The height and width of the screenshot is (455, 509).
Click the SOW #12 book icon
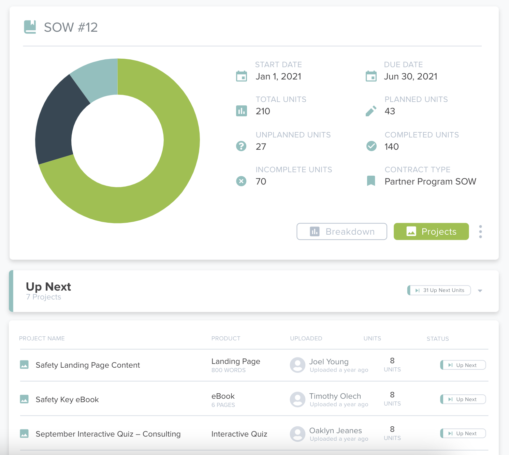(x=30, y=27)
